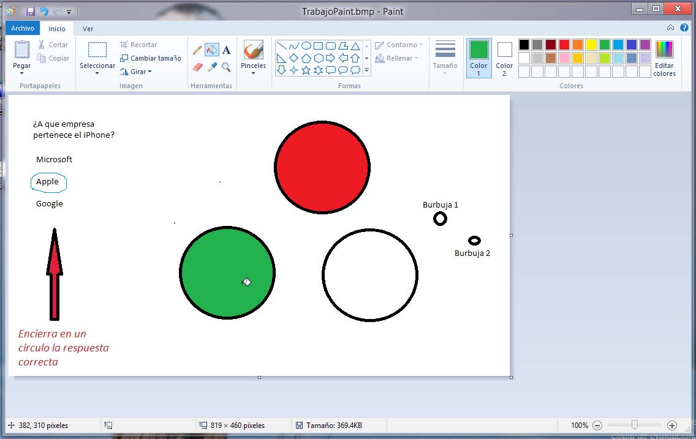The width and height of the screenshot is (696, 439).
Task: Open the Archivo menu
Action: pyautogui.click(x=23, y=28)
